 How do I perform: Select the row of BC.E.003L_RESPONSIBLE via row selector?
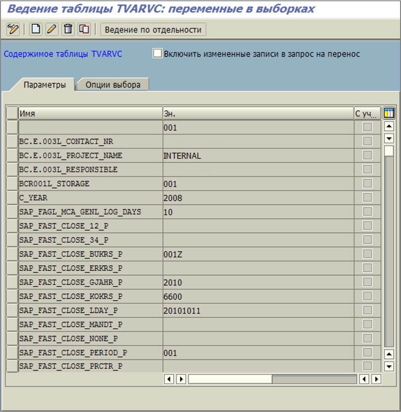12,169
